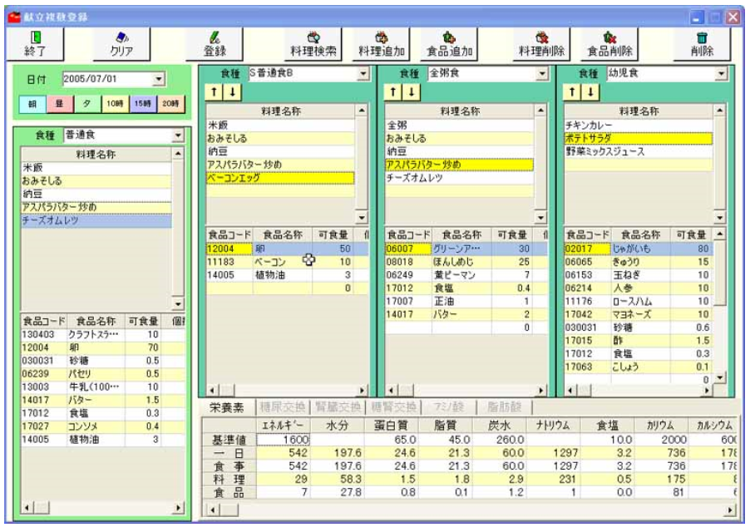Click the 料理削除 delete dish icon
The height and width of the screenshot is (527, 750).
[541, 38]
